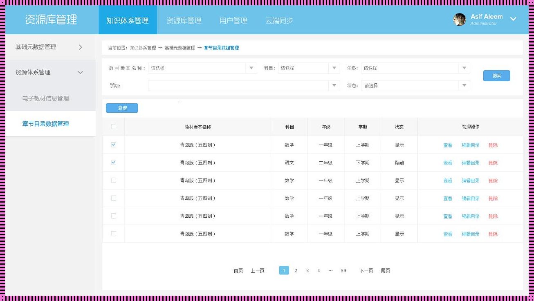Open the Asif Aleem account dropdown chevron
Screen dimensions: 534x301
click(x=513, y=19)
